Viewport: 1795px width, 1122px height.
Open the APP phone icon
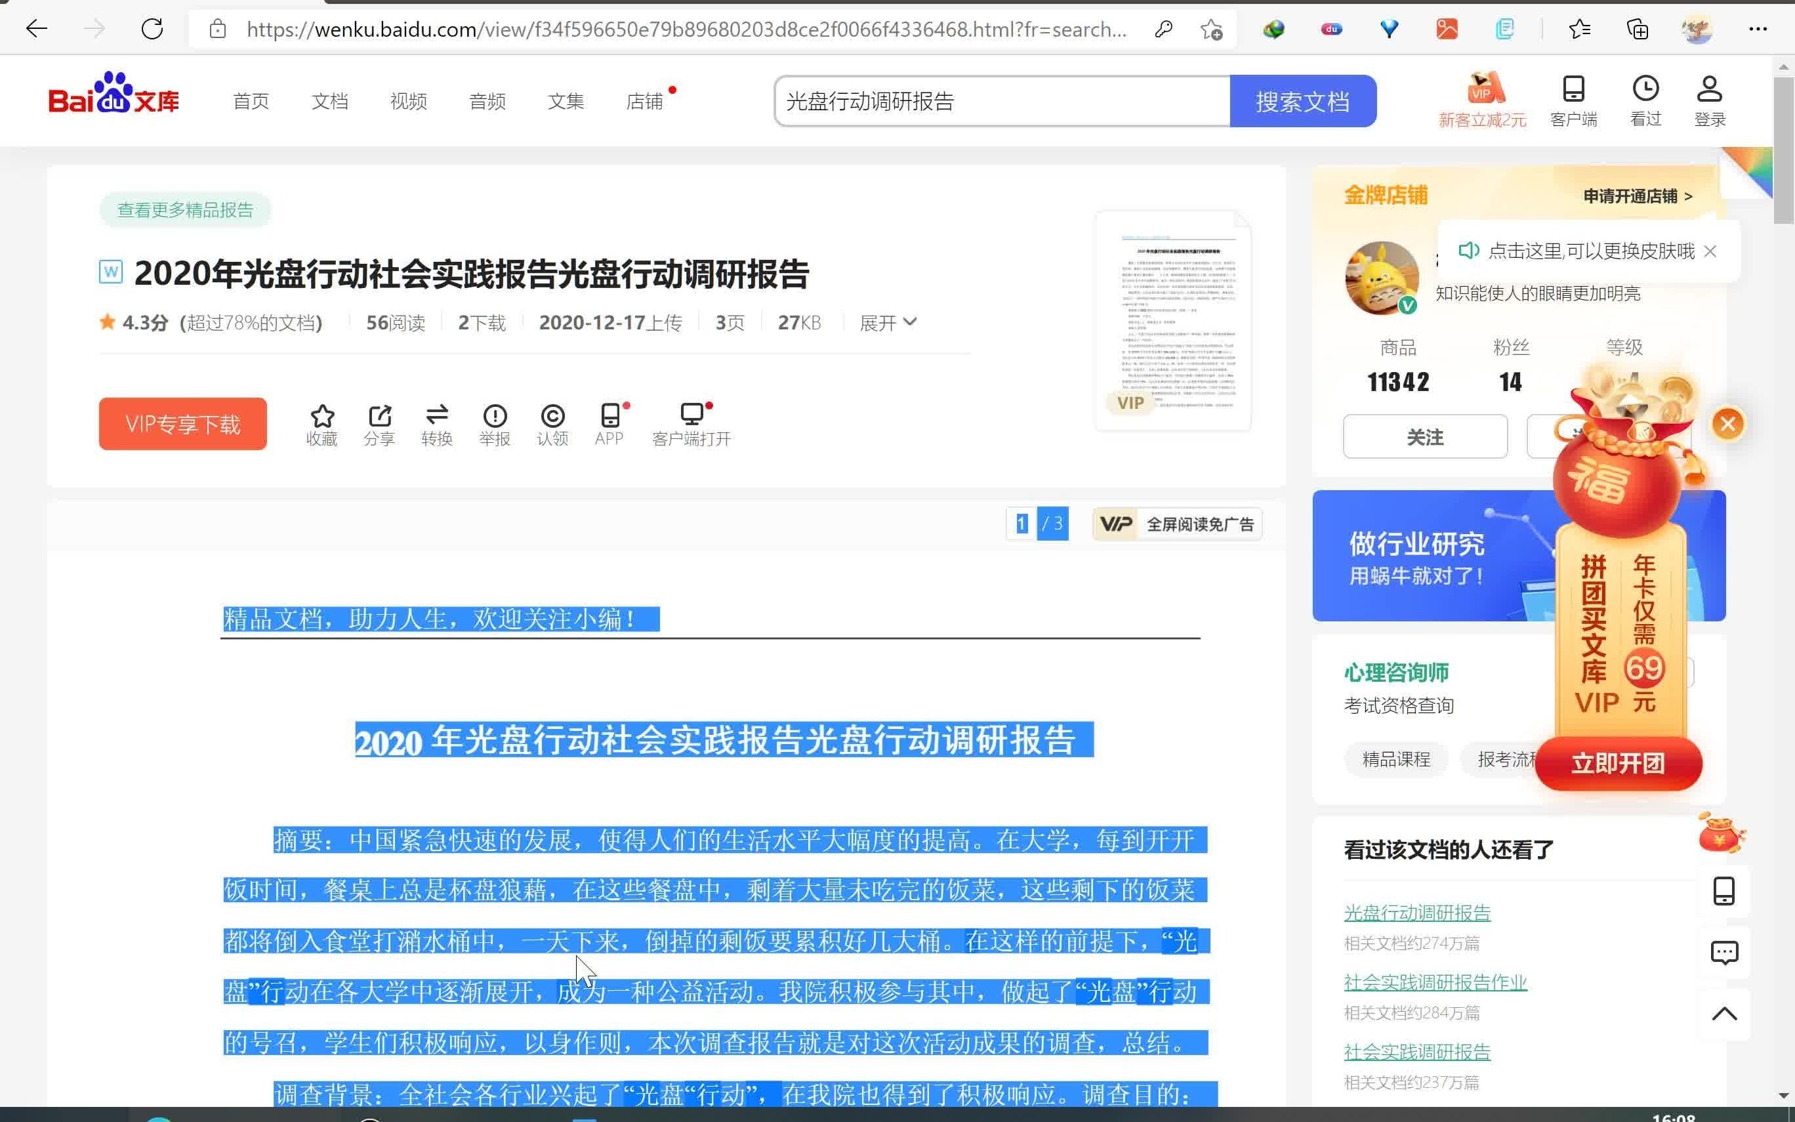pyautogui.click(x=609, y=425)
